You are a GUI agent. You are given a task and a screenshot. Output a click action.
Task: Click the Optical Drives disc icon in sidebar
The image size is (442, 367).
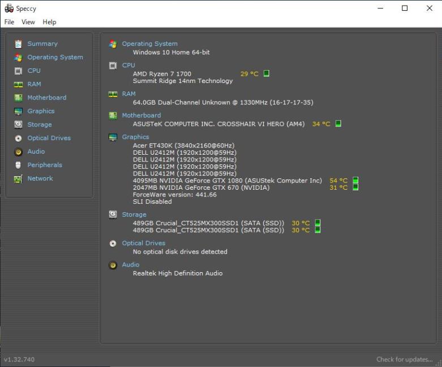point(18,138)
